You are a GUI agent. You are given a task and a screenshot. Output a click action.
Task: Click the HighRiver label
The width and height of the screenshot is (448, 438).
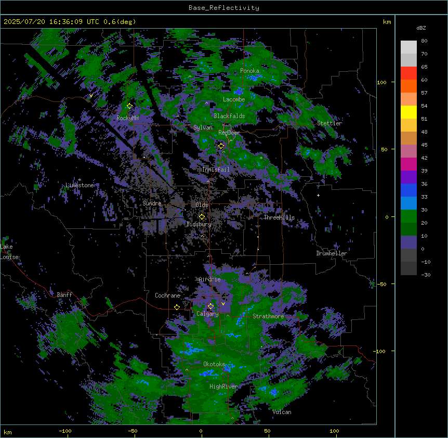pos(223,387)
